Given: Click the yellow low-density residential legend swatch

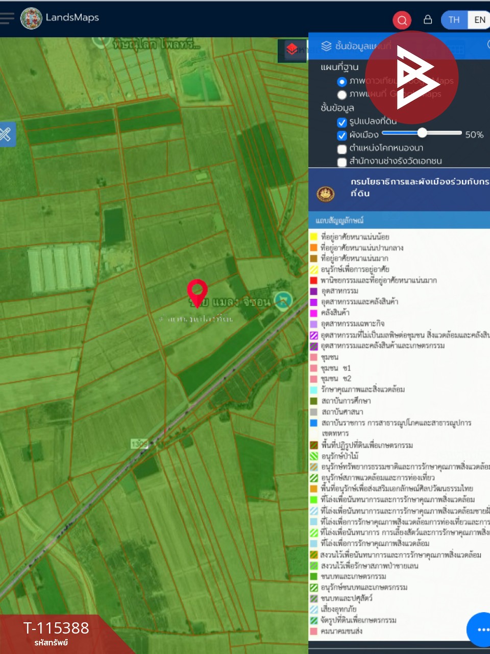Looking at the screenshot, I should 314,237.
